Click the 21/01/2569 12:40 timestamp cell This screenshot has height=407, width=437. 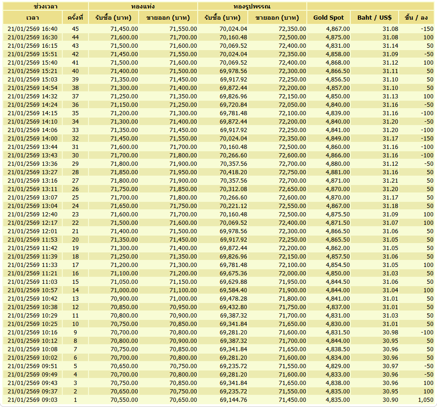[x=33, y=215]
